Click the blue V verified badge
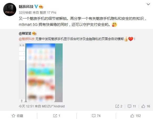This screenshot has width=153, height=119. pyautogui.click(x=36, y=7)
